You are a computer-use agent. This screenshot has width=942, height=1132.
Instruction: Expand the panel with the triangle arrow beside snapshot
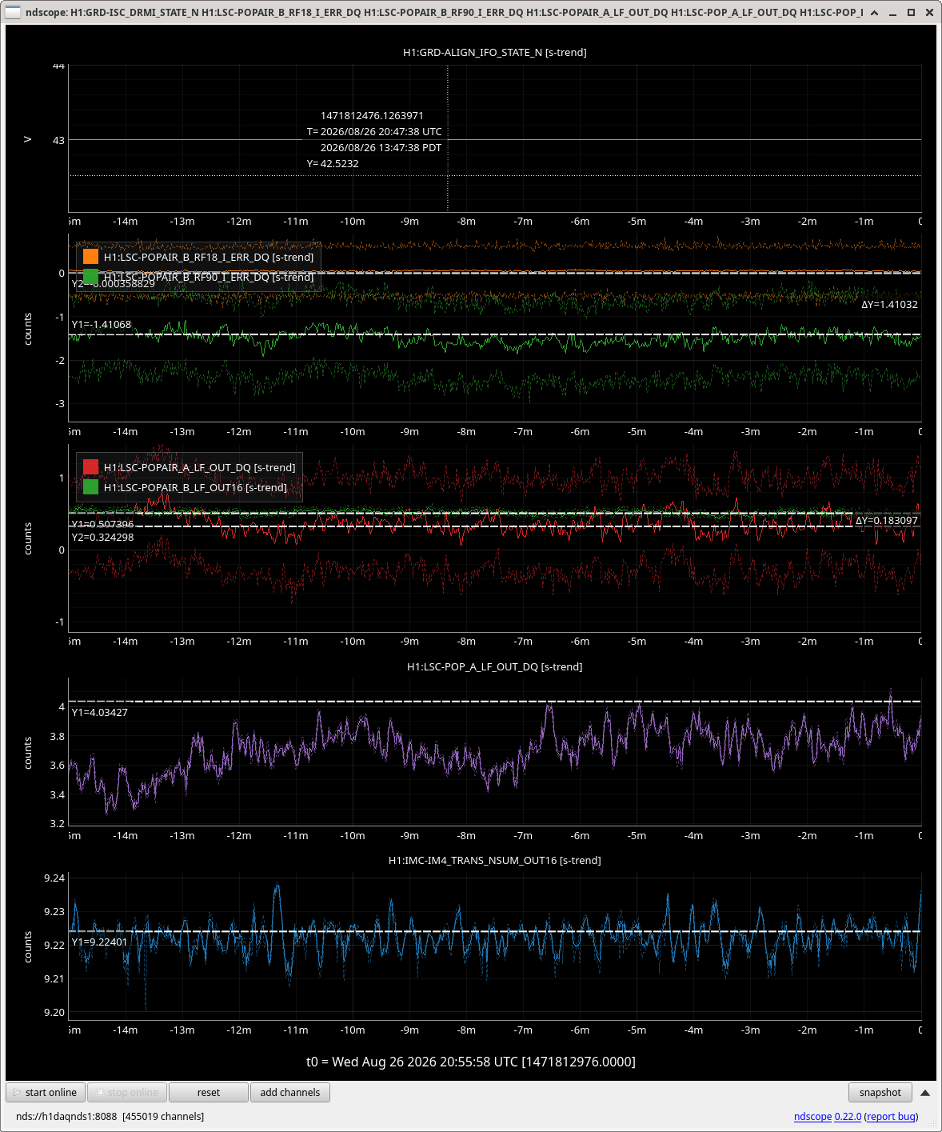pos(925,1093)
